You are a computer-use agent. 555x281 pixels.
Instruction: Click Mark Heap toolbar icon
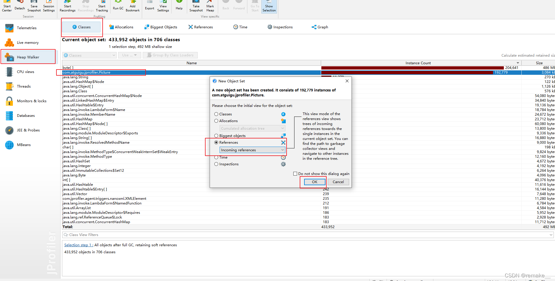pyautogui.click(x=210, y=6)
